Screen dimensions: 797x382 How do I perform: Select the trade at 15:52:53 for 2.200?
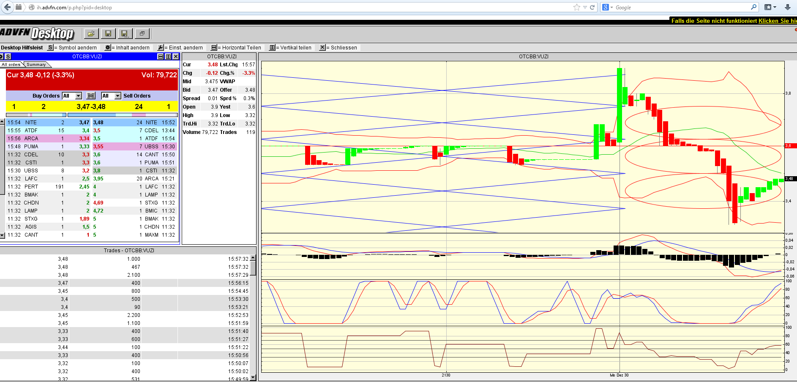125,315
